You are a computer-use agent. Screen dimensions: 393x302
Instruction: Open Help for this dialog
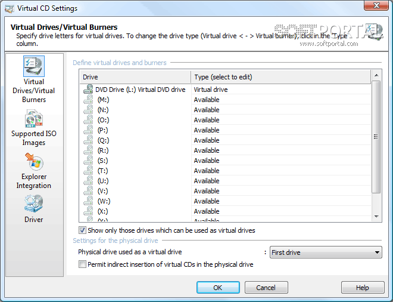pos(363,288)
